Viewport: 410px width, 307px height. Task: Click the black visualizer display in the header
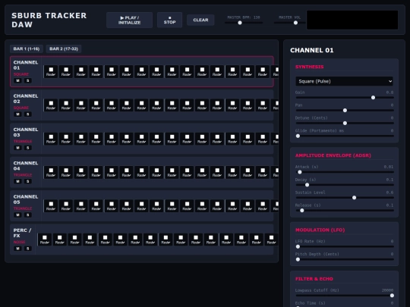coord(352,20)
